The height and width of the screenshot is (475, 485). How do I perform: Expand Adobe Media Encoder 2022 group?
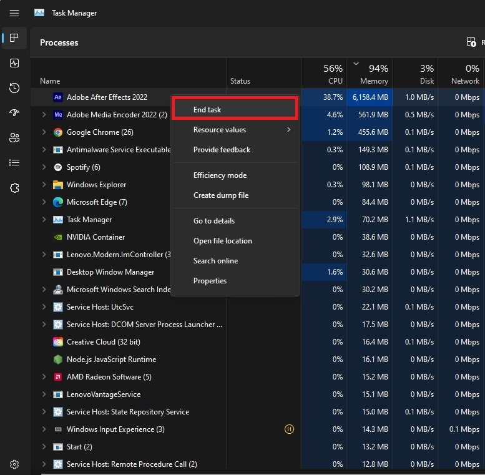coord(44,115)
